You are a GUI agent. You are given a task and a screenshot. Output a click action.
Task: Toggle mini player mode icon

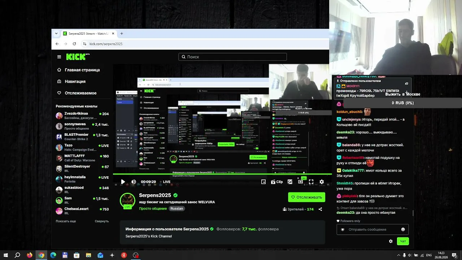tap(263, 182)
